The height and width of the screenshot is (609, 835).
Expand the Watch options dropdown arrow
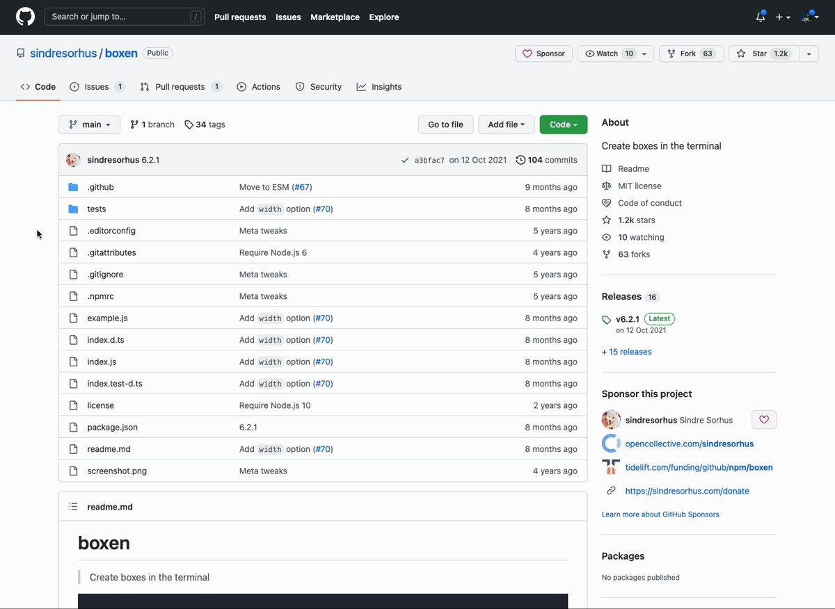pyautogui.click(x=645, y=54)
